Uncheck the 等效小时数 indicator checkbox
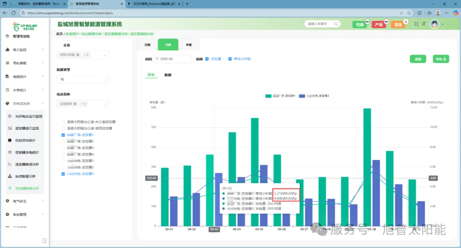 230,59
